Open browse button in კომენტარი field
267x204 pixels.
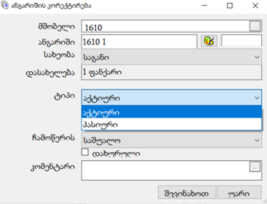[255, 167]
